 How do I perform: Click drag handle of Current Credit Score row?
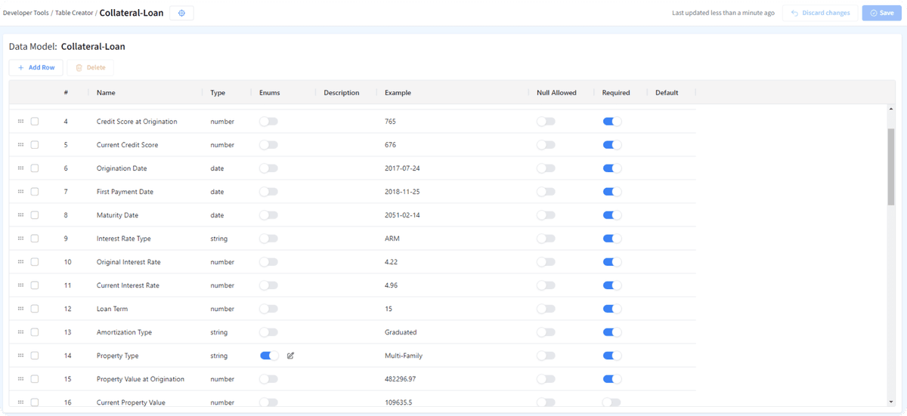point(21,145)
